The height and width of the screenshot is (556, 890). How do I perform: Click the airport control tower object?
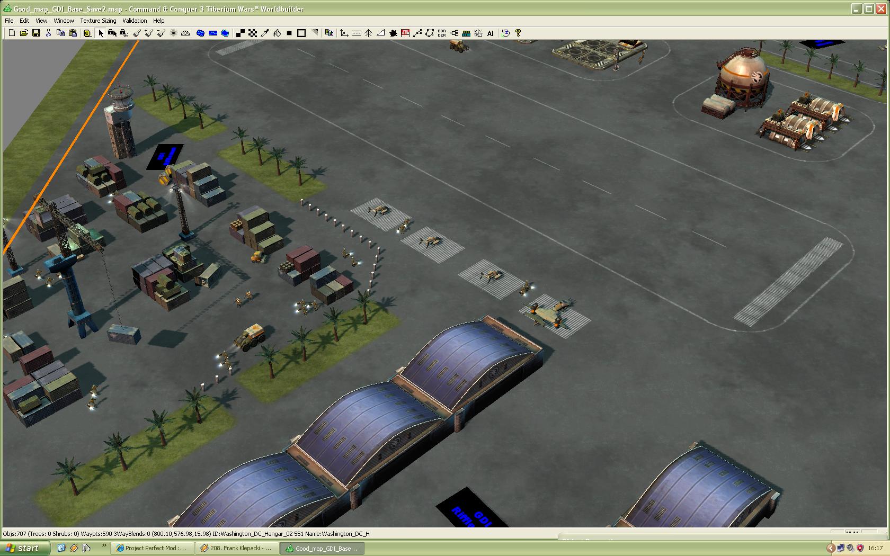[x=120, y=121]
